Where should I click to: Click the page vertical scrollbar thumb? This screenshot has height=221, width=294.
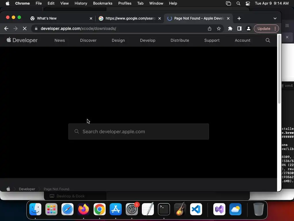279,69
